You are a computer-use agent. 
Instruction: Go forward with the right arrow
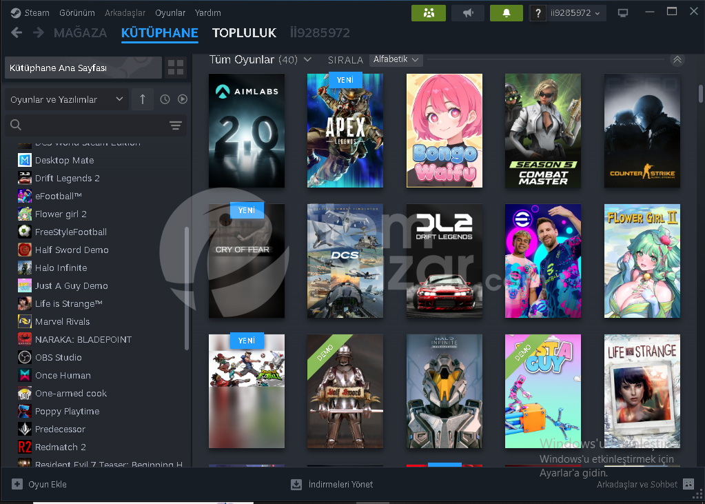pos(38,32)
